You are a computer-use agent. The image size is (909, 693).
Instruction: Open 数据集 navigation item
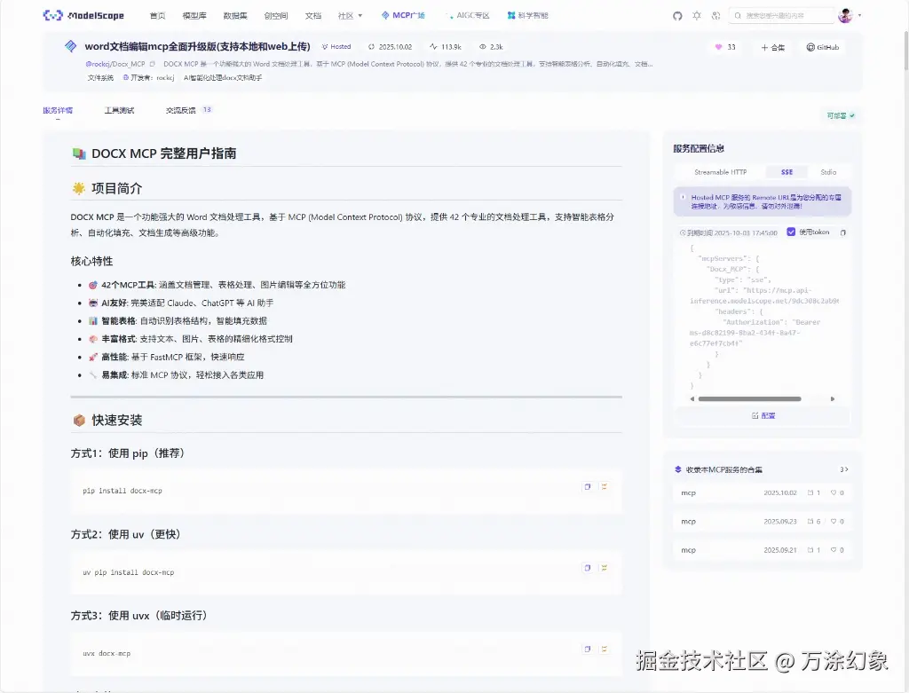click(x=234, y=16)
